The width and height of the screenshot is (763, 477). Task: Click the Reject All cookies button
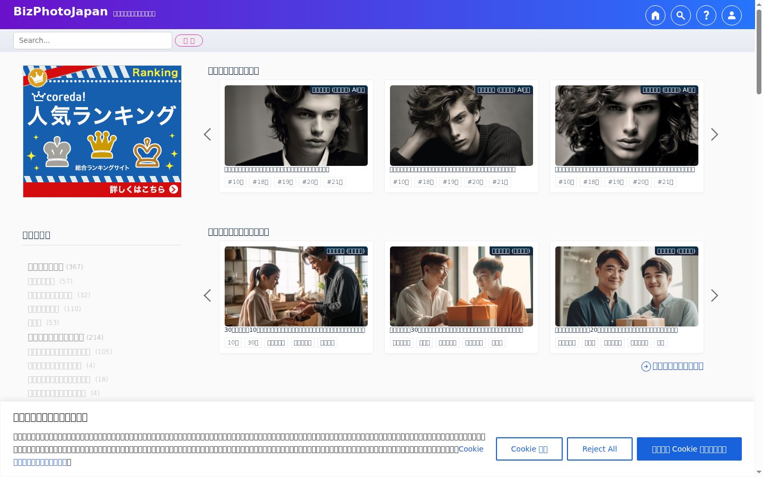600,449
